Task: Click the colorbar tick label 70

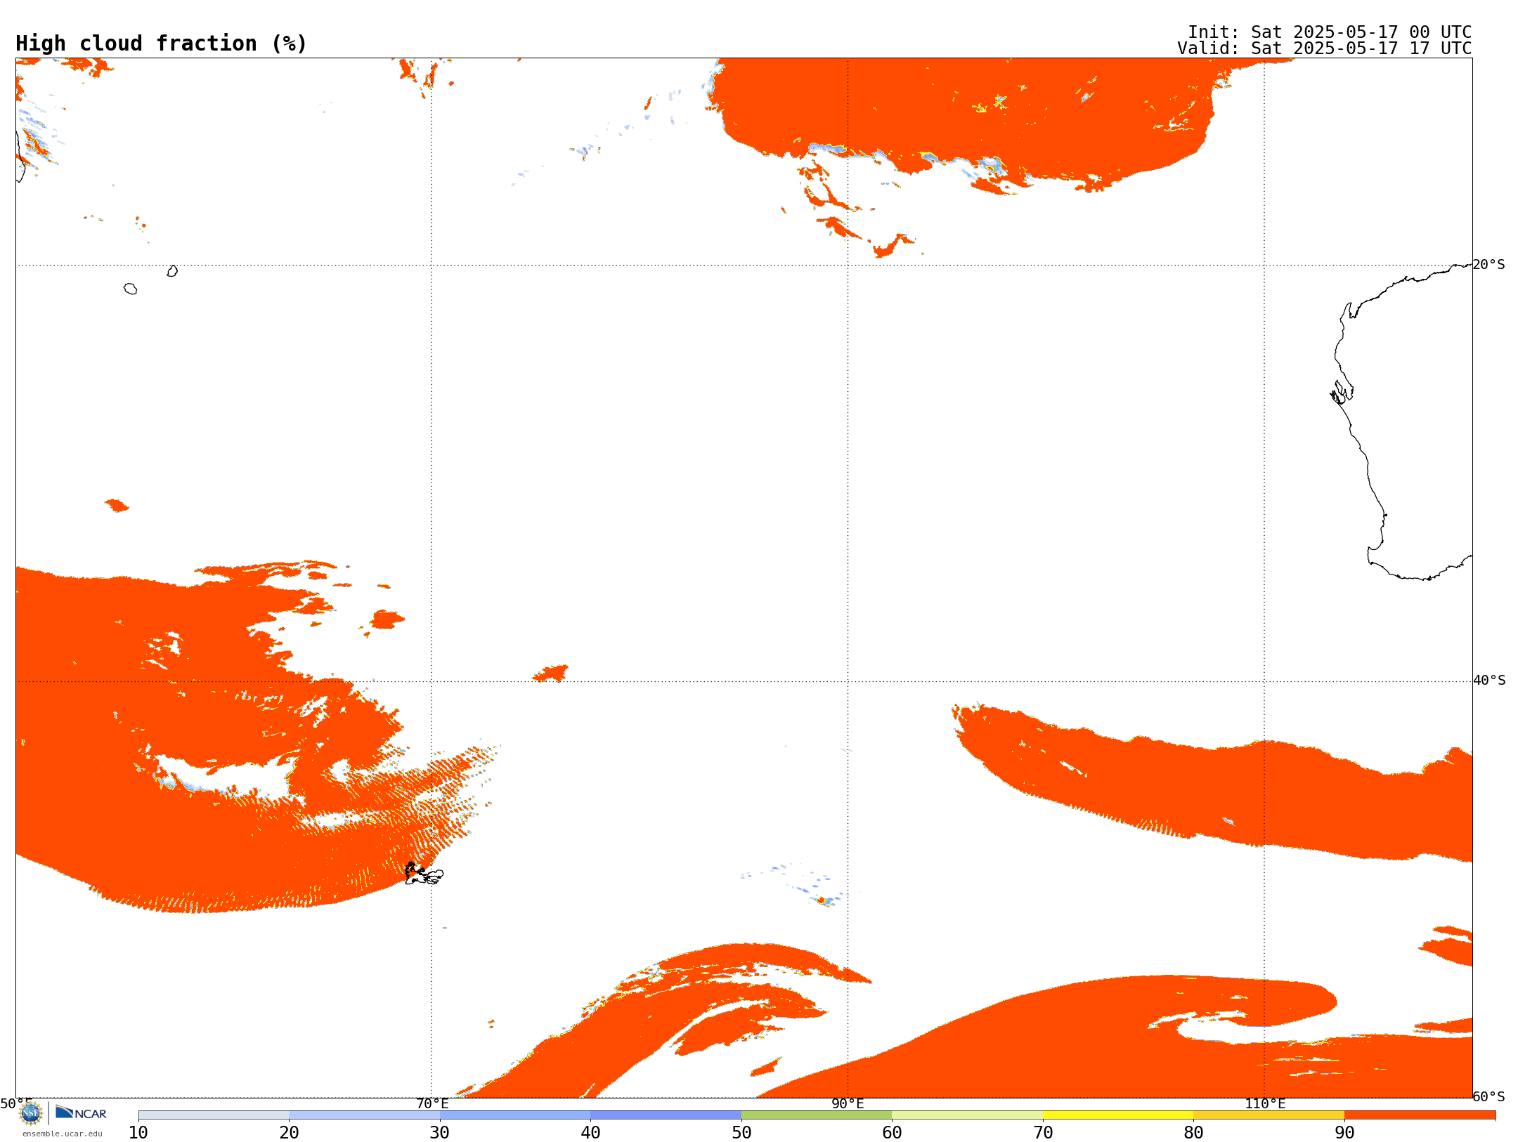Action: tap(1043, 1133)
